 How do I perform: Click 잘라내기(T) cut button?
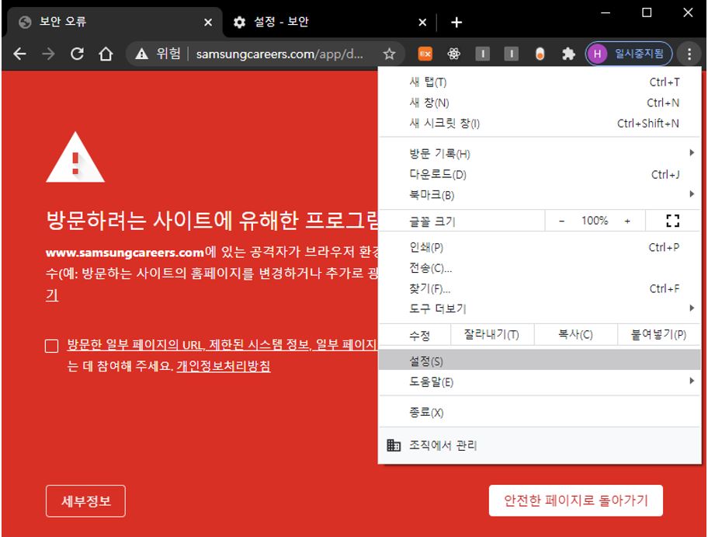coord(491,334)
